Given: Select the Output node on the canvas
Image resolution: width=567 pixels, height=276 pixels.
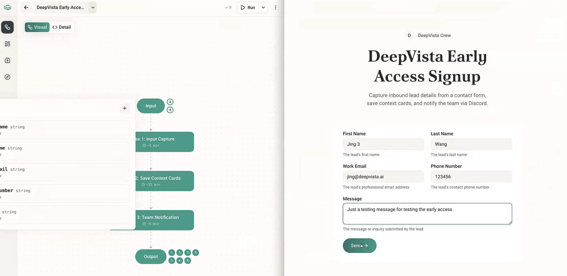Looking at the screenshot, I should tap(151, 257).
